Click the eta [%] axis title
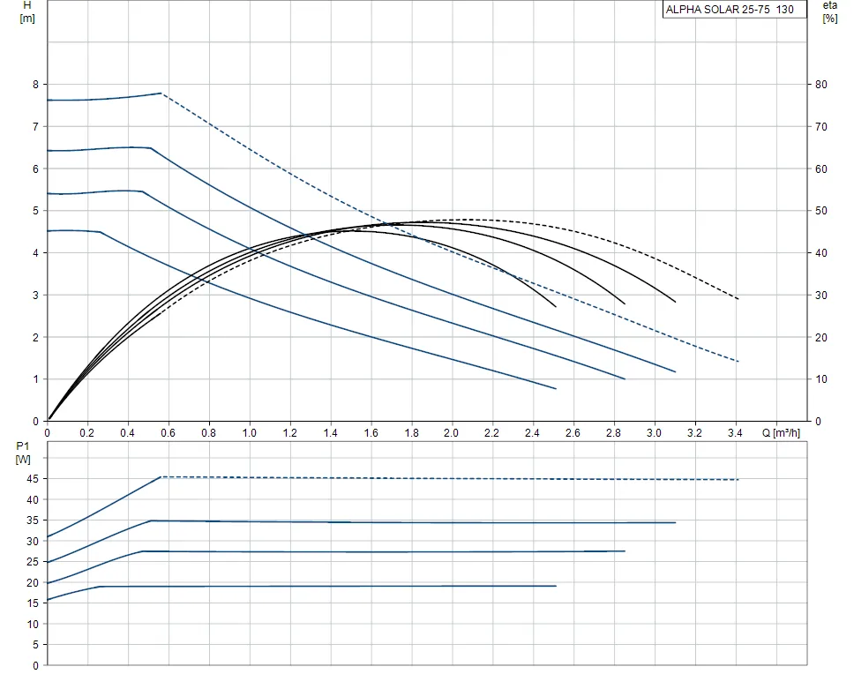The image size is (854, 674). pyautogui.click(x=829, y=11)
